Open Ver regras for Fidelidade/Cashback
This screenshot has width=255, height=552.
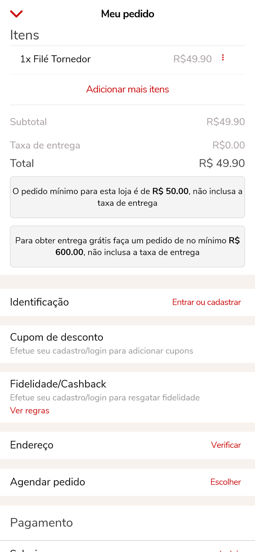pos(29,410)
